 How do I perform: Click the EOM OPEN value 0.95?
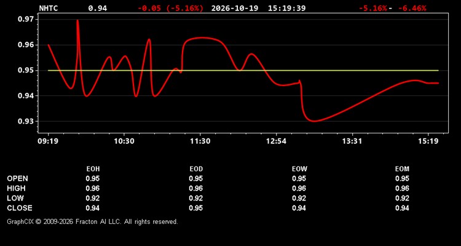pyautogui.click(x=402, y=178)
